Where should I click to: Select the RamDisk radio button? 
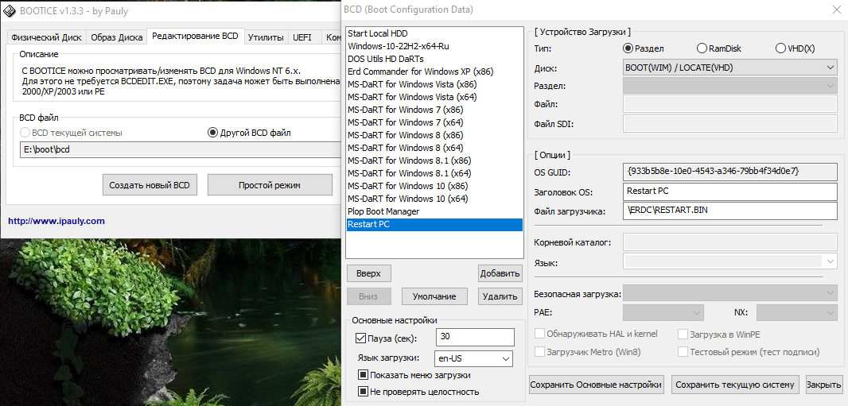click(701, 48)
